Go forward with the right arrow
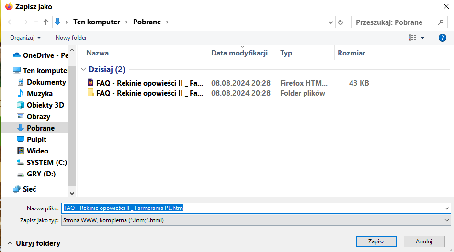This screenshot has width=454, height=252. (x=25, y=22)
